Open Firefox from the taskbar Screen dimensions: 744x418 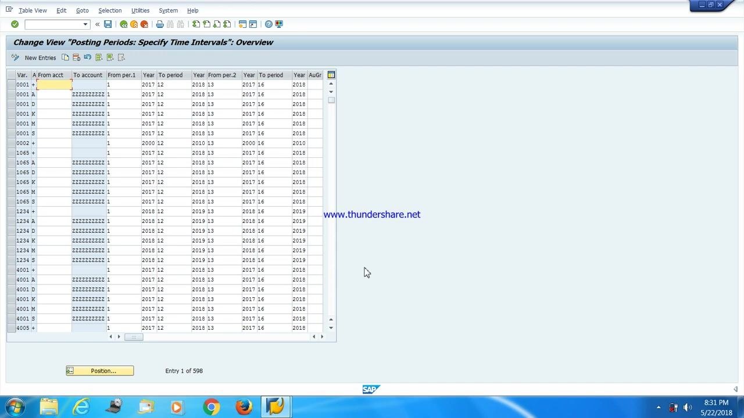(244, 407)
